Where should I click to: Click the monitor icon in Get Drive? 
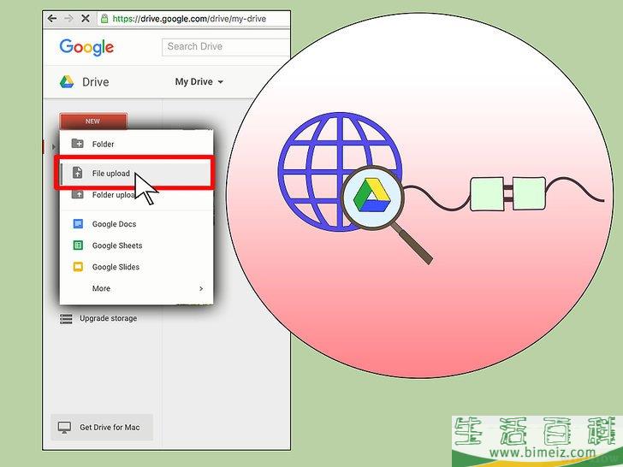pyautogui.click(x=64, y=428)
